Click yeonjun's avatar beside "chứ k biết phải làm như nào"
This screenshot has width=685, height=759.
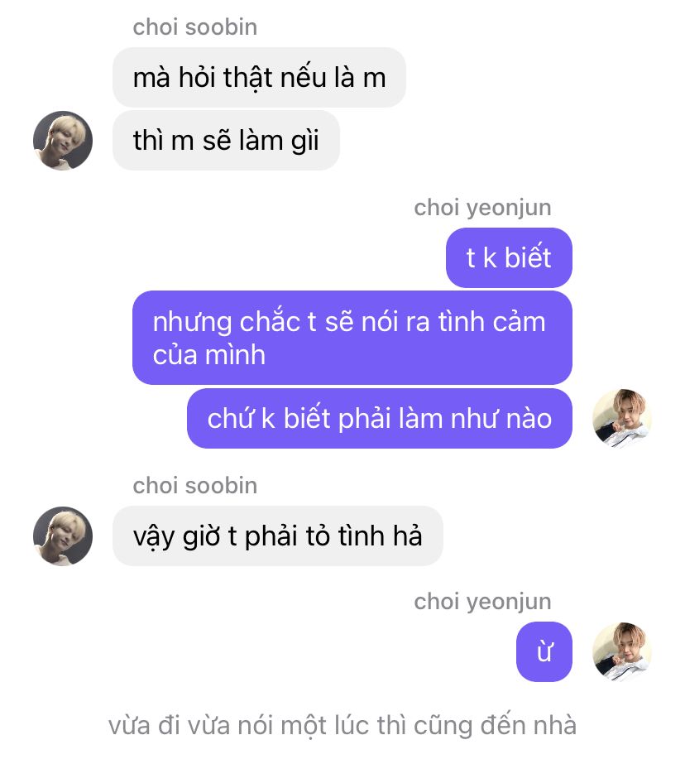point(622,418)
